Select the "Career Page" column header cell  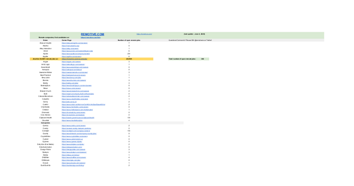coord(67,40)
